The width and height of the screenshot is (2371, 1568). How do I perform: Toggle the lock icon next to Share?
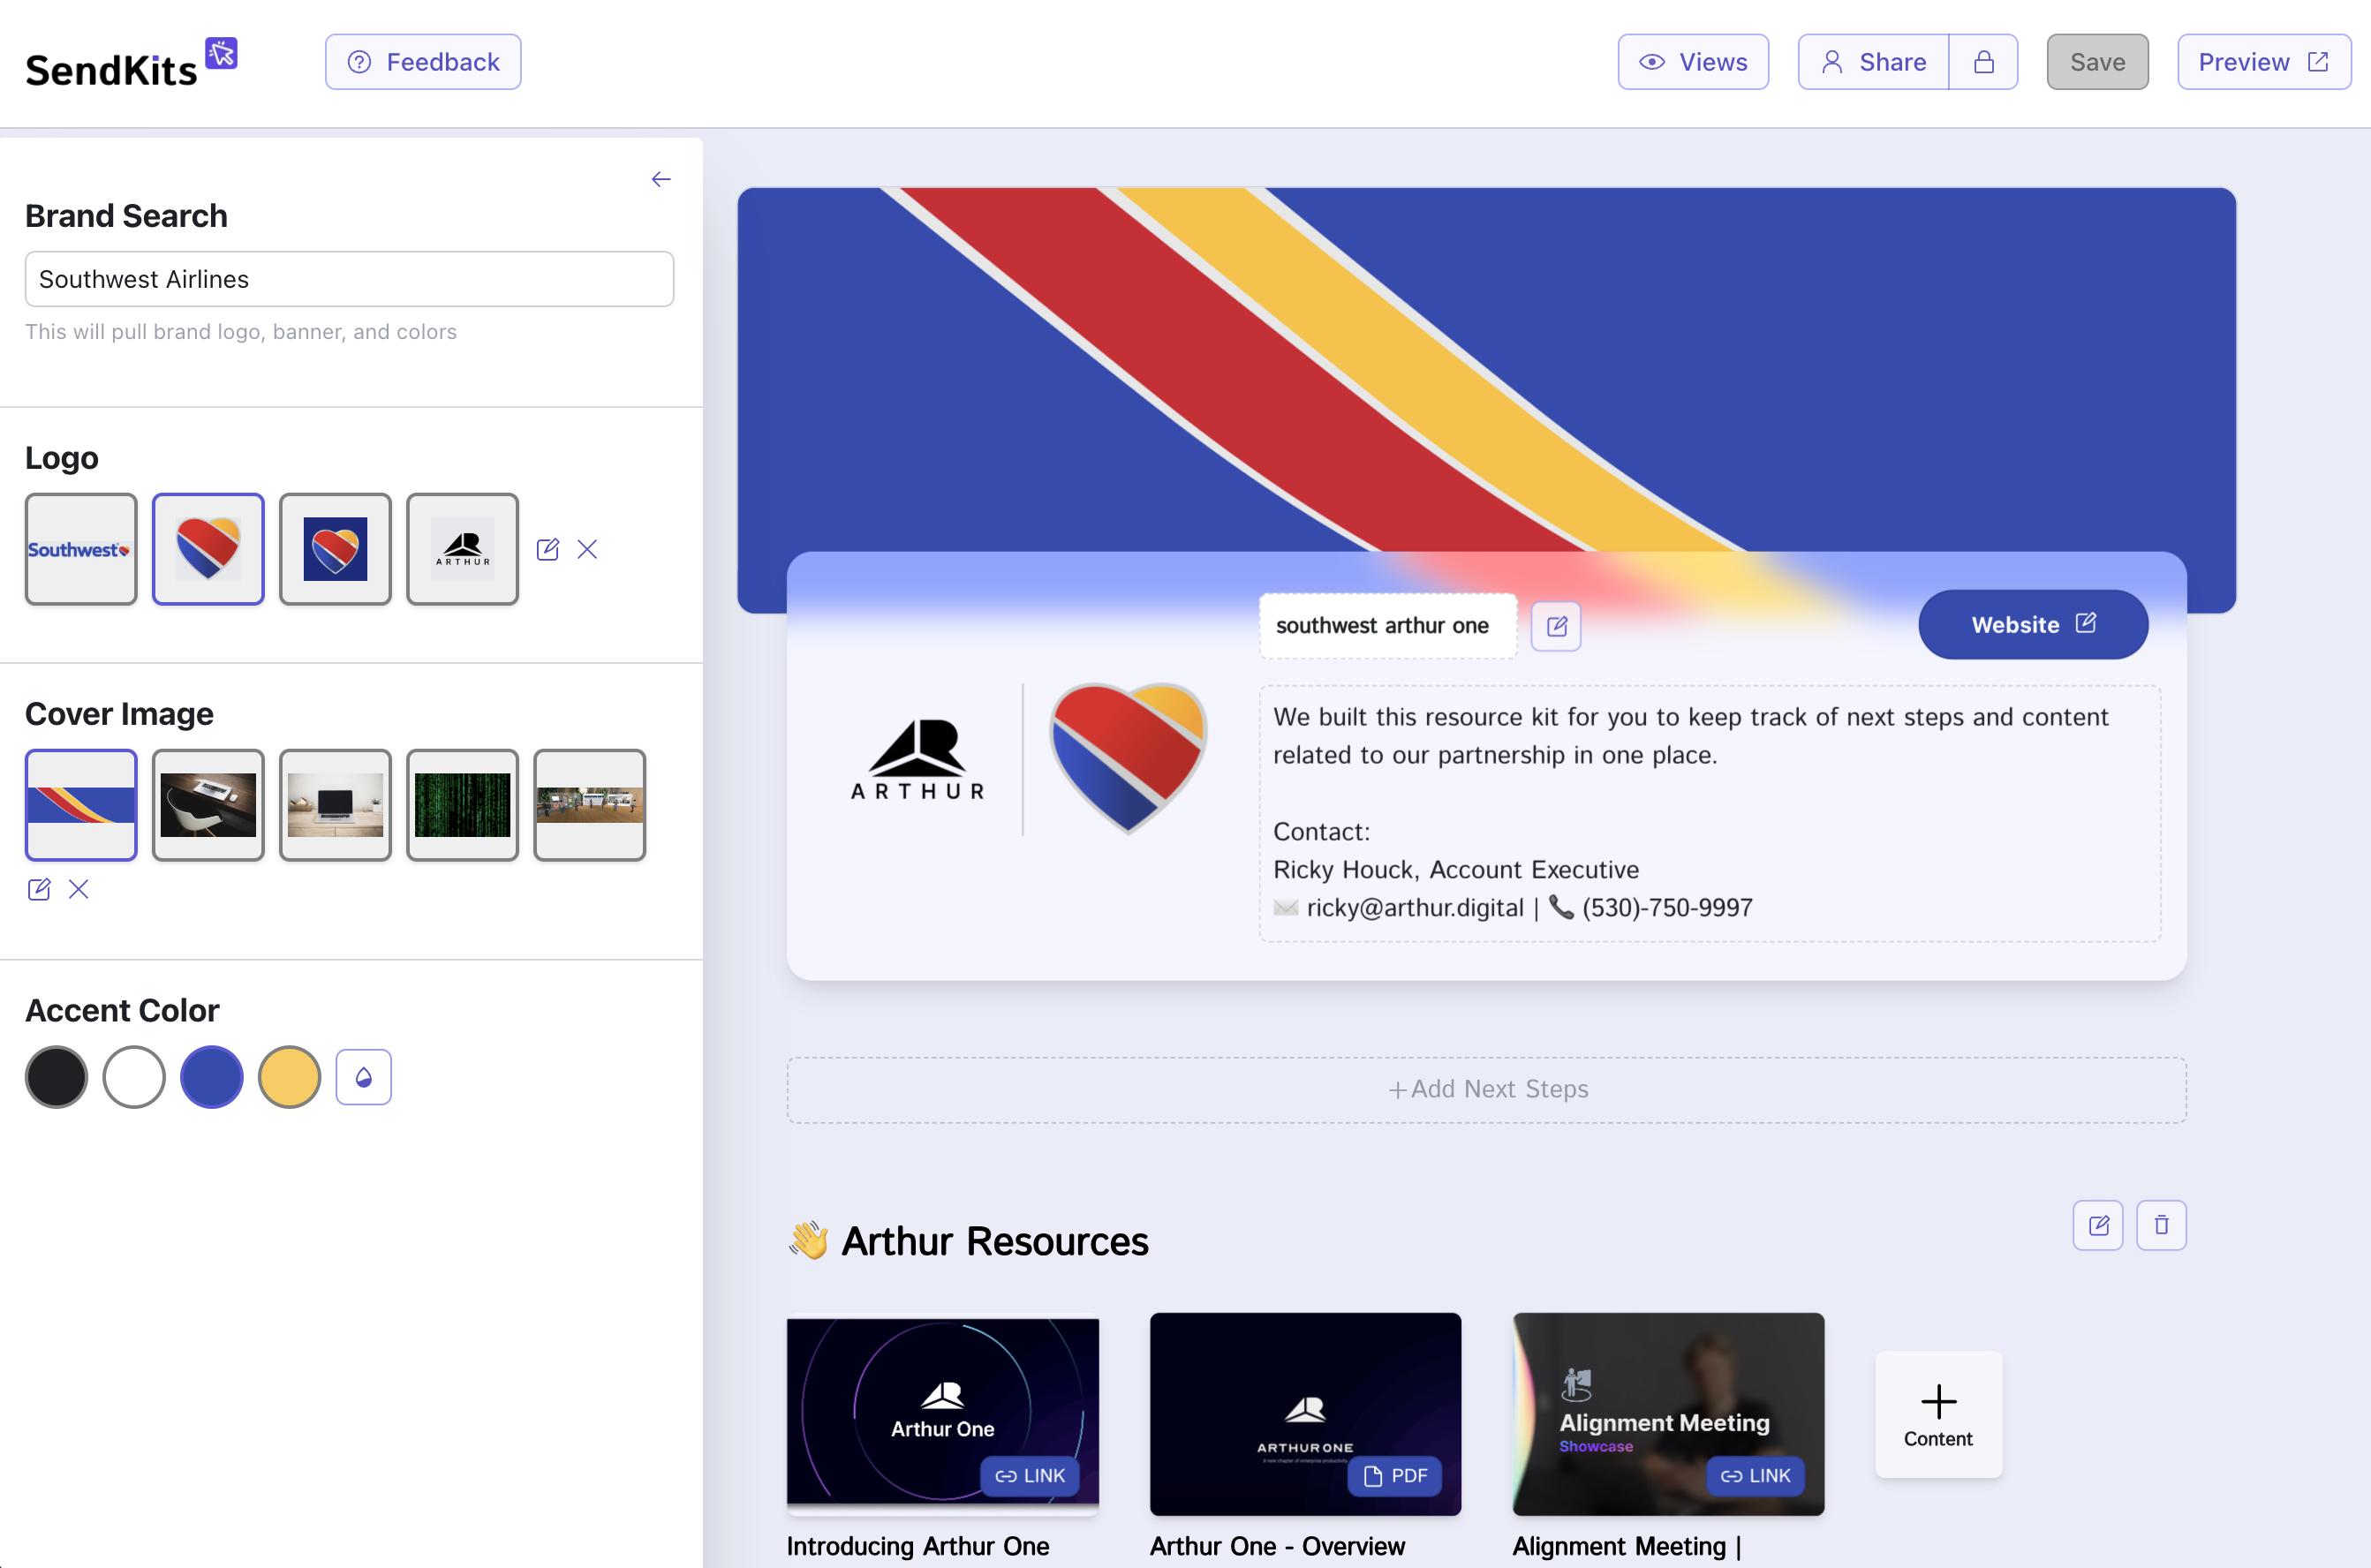tap(1983, 62)
